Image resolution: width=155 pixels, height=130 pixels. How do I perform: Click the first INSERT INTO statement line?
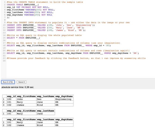pyautogui.click(x=51, y=25)
